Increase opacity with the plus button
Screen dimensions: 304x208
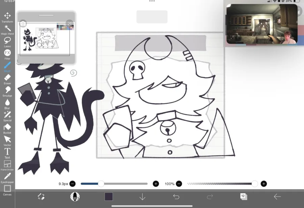click(264, 184)
